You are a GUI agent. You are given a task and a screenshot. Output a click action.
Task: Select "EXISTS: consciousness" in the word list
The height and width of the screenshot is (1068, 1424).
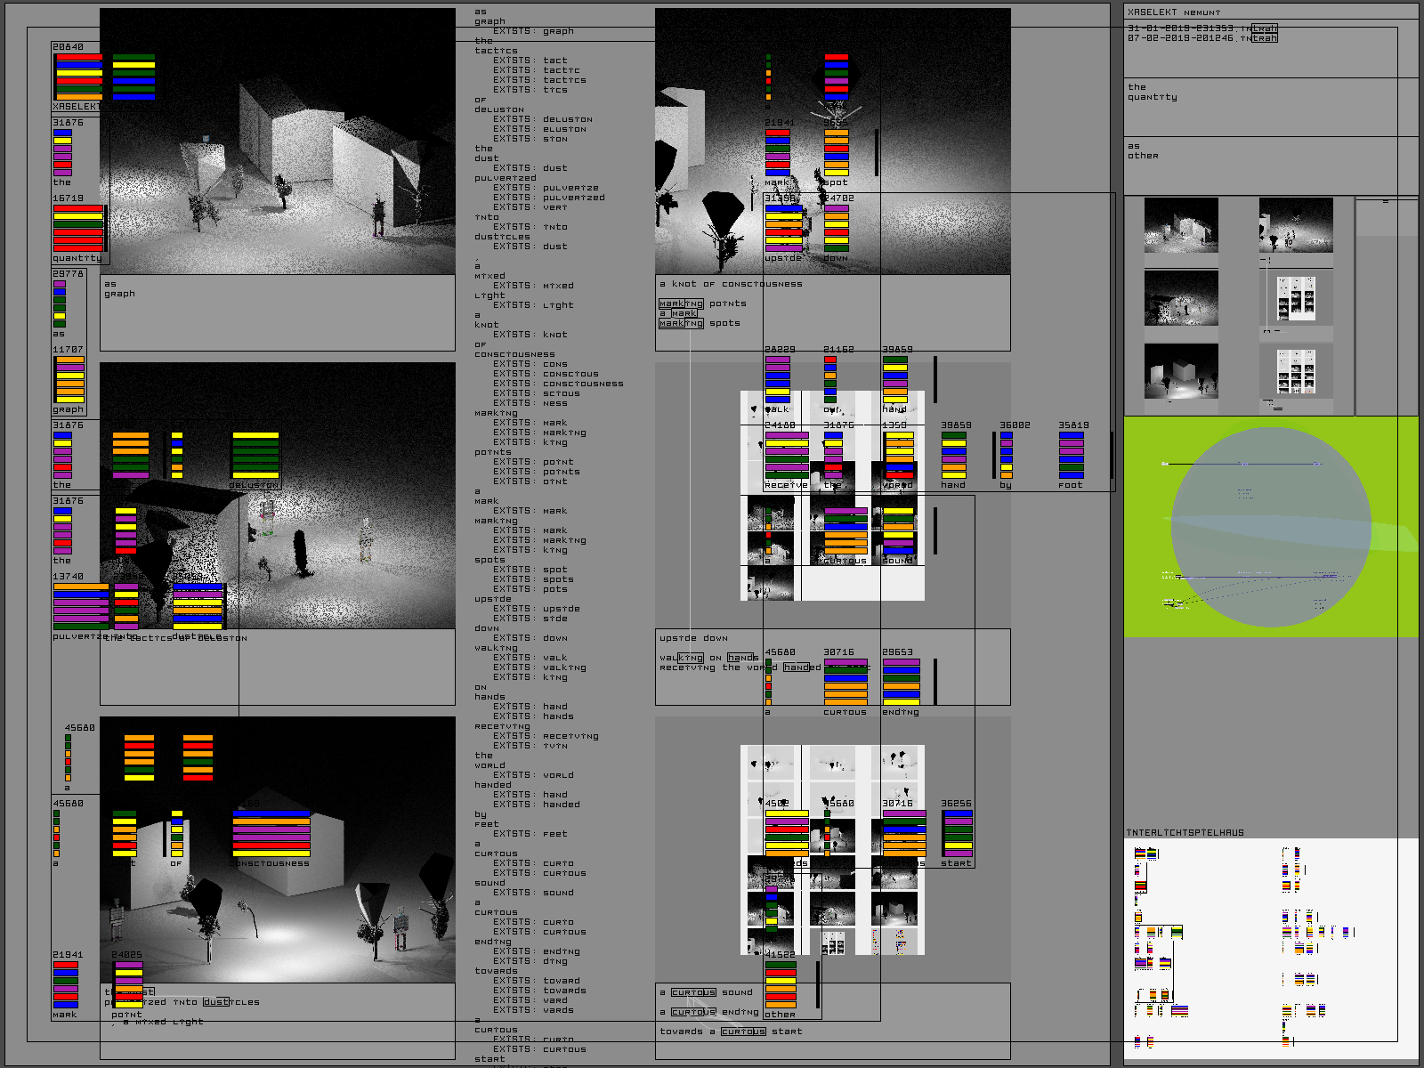[558, 384]
